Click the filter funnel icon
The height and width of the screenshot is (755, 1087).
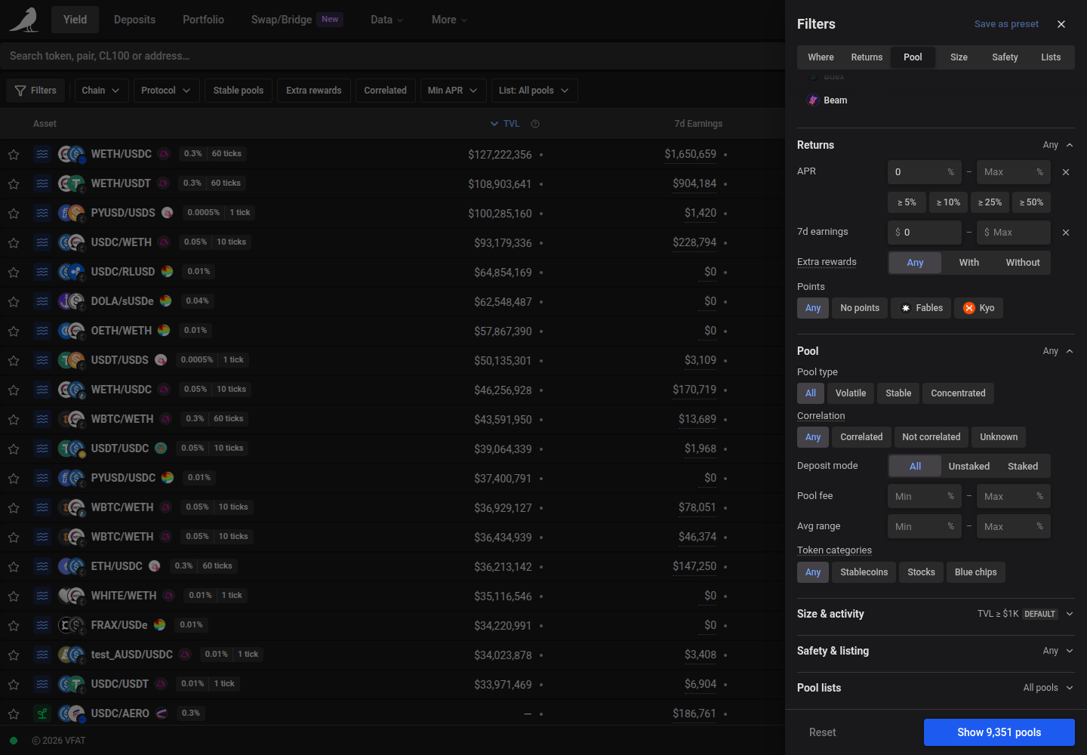(x=20, y=91)
